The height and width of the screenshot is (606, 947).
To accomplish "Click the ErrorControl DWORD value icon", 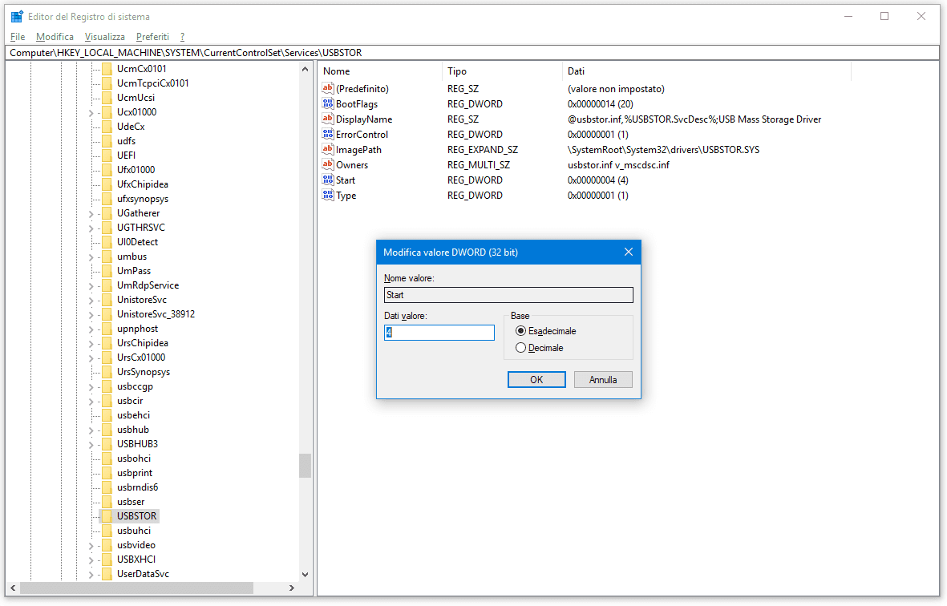I will (327, 135).
